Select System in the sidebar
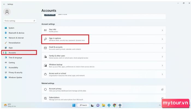The image size is (191, 110). [x=19, y=28]
